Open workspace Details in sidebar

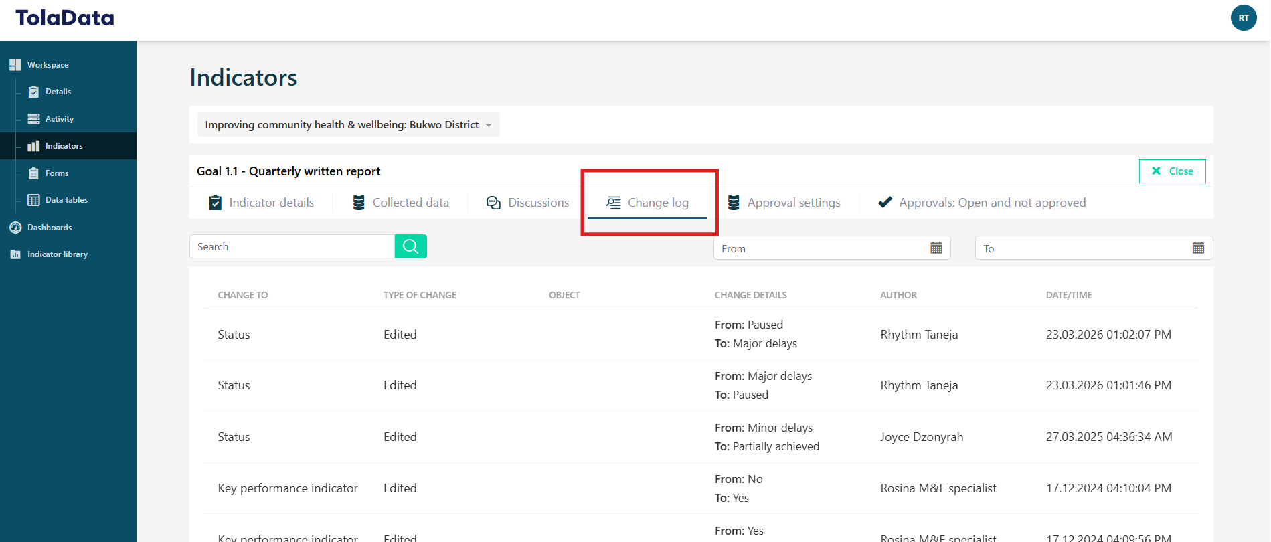point(58,92)
